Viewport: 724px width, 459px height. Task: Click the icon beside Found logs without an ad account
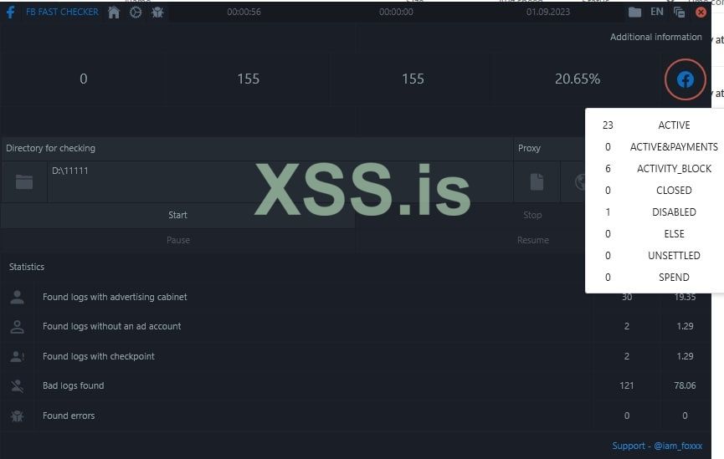pos(17,327)
